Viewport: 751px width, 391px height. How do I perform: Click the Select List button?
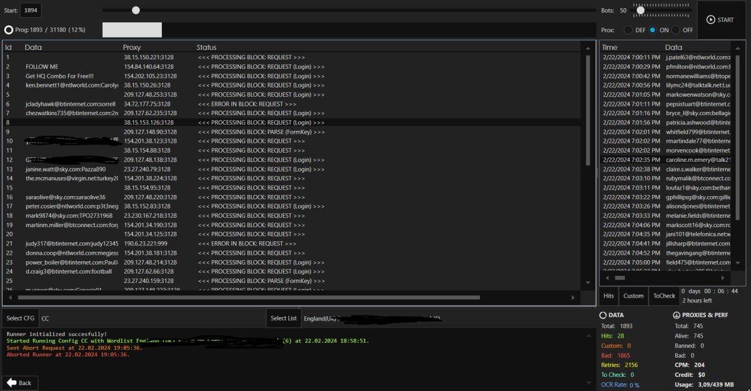tap(283, 318)
